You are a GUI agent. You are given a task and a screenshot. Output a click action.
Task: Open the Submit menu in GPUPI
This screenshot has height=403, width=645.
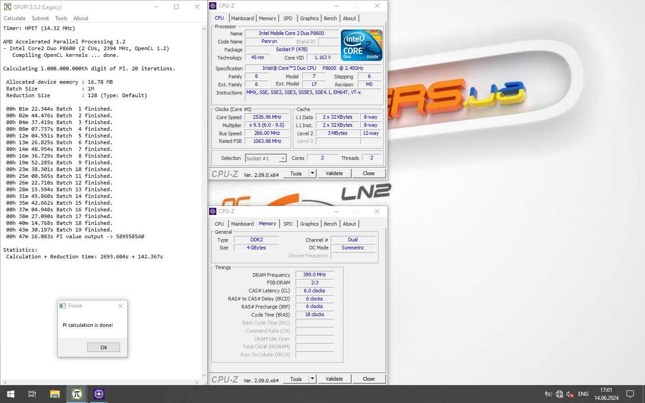click(x=40, y=18)
